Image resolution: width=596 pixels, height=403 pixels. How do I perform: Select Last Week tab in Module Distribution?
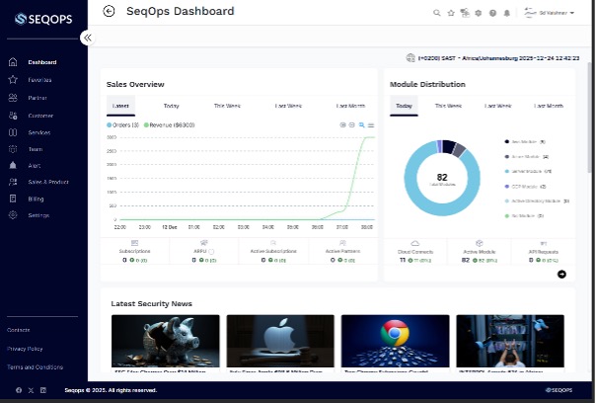click(x=498, y=106)
